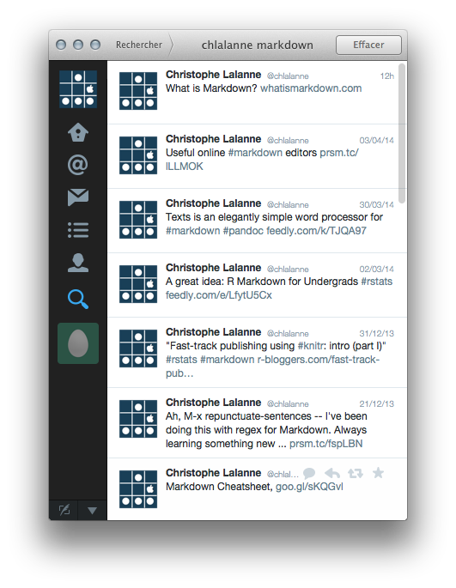Open the Home timeline birdhouse icon
Viewport: 456px width, 588px height.
[78, 132]
